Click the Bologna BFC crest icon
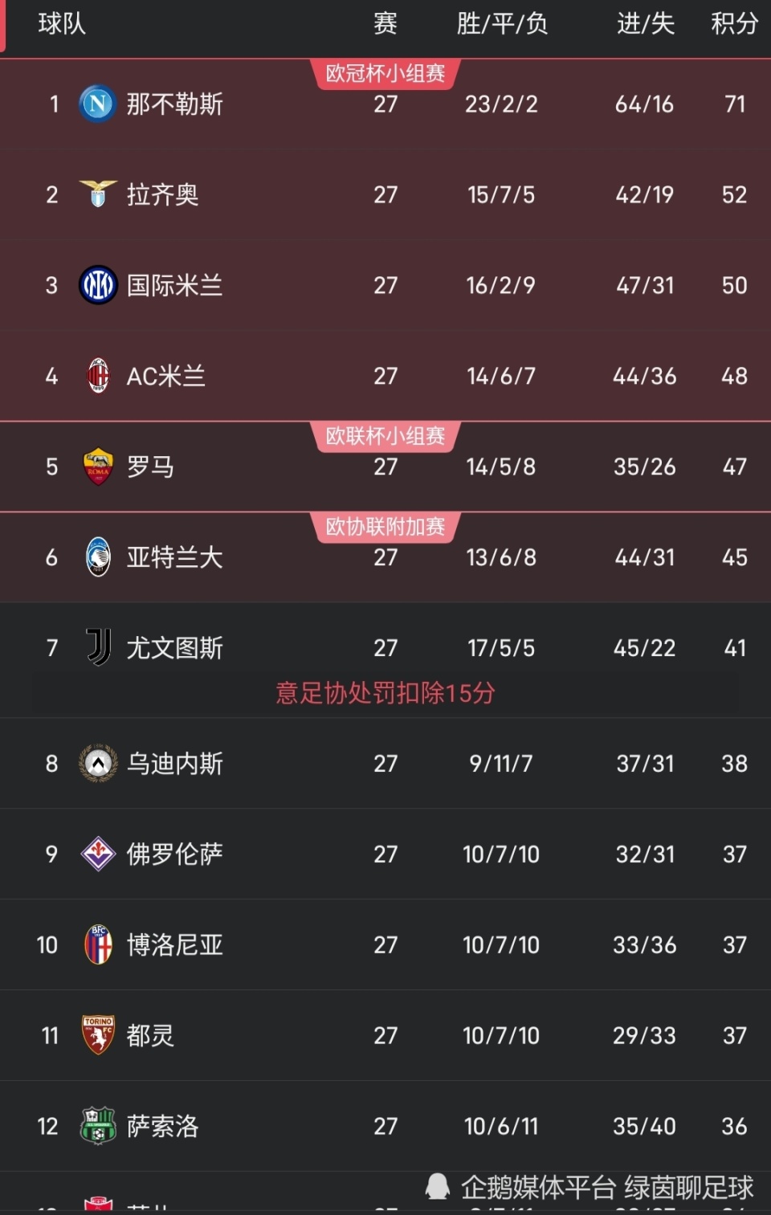Viewport: 771px width, 1215px height. click(x=98, y=944)
